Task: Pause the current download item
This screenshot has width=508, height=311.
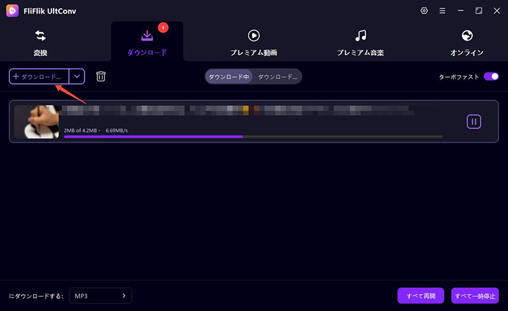Action: pyautogui.click(x=474, y=122)
